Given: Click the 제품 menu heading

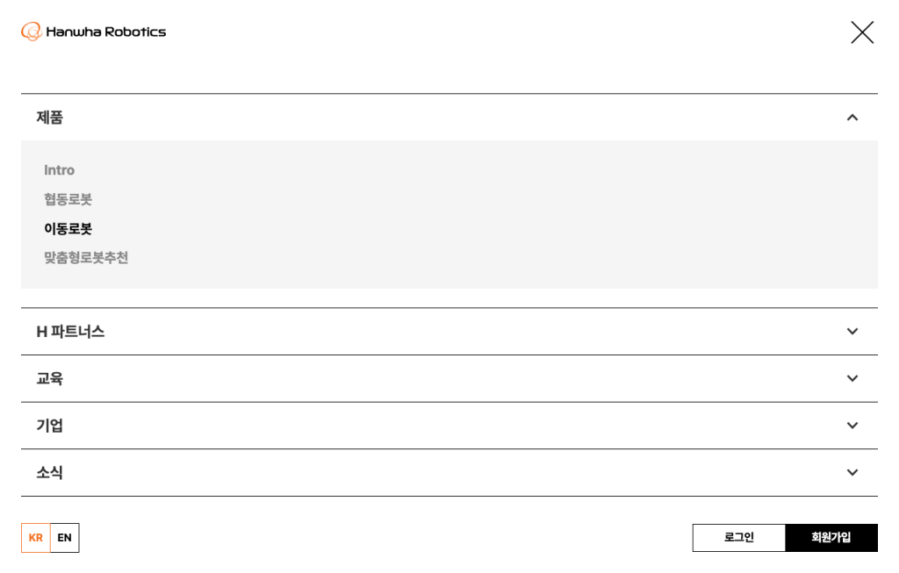Looking at the screenshot, I should coord(50,118).
